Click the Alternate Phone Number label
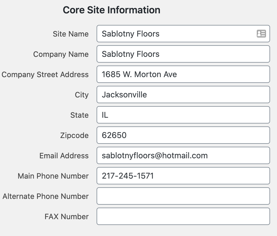The height and width of the screenshot is (236, 277). pyautogui.click(x=46, y=196)
